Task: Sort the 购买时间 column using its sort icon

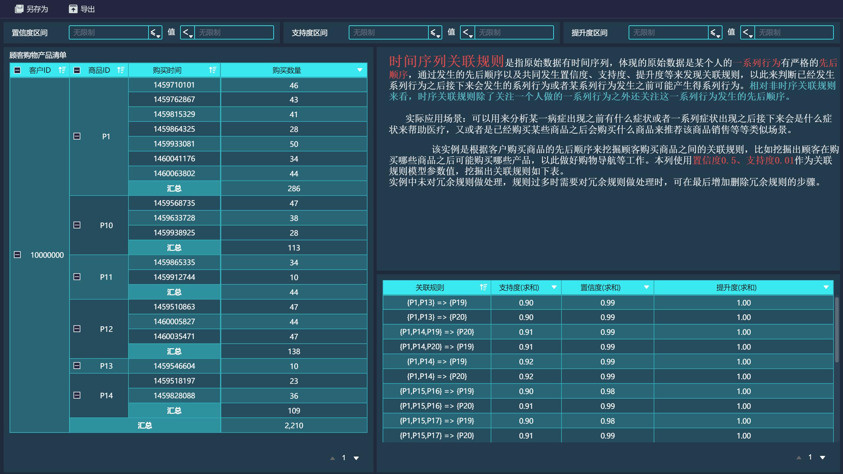Action: click(x=212, y=70)
